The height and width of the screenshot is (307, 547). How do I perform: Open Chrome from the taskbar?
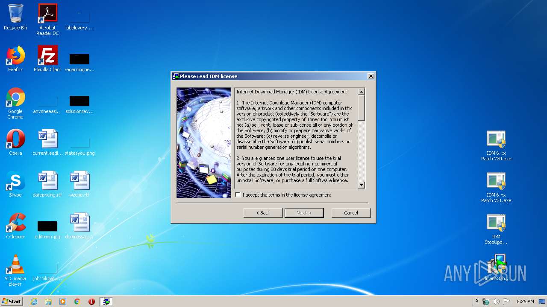[77, 301]
